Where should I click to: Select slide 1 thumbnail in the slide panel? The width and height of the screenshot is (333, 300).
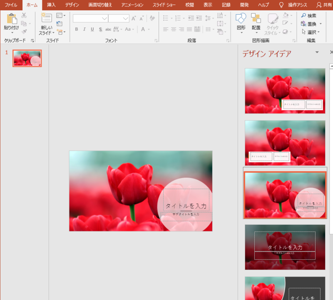click(x=27, y=59)
